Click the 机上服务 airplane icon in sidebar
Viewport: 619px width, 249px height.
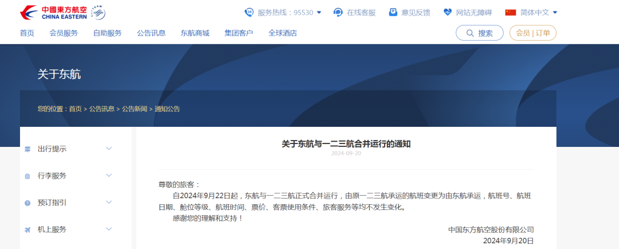click(28, 229)
